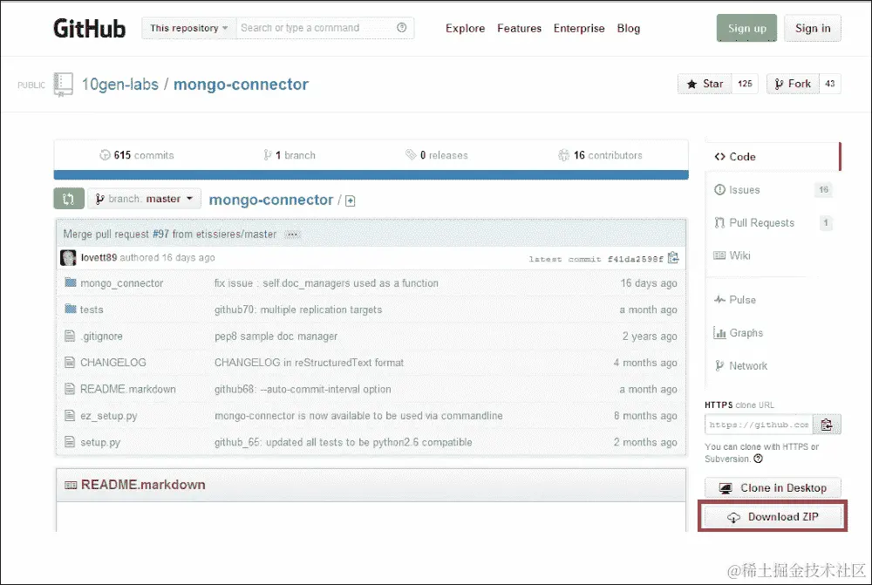Fork the repository
This screenshot has height=585, width=872.
[x=793, y=84]
